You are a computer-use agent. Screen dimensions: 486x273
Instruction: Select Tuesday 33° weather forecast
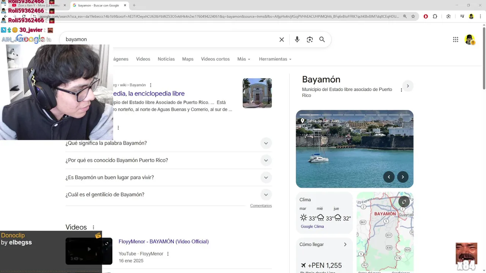click(308, 215)
